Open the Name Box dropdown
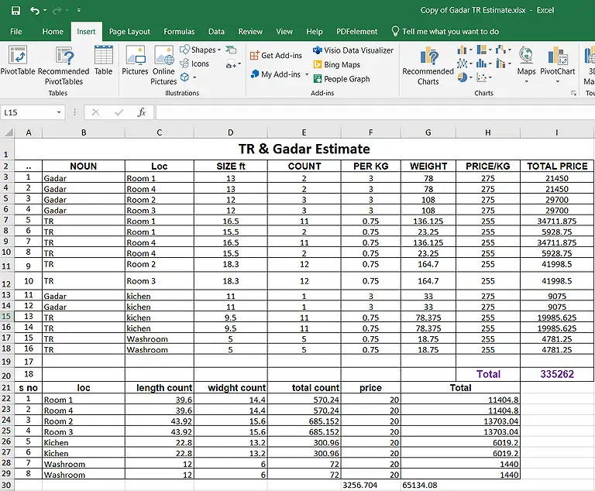This screenshot has height=491, width=595. point(59,112)
